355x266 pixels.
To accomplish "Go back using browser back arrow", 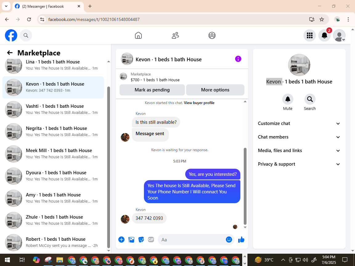I will click(x=7, y=19).
